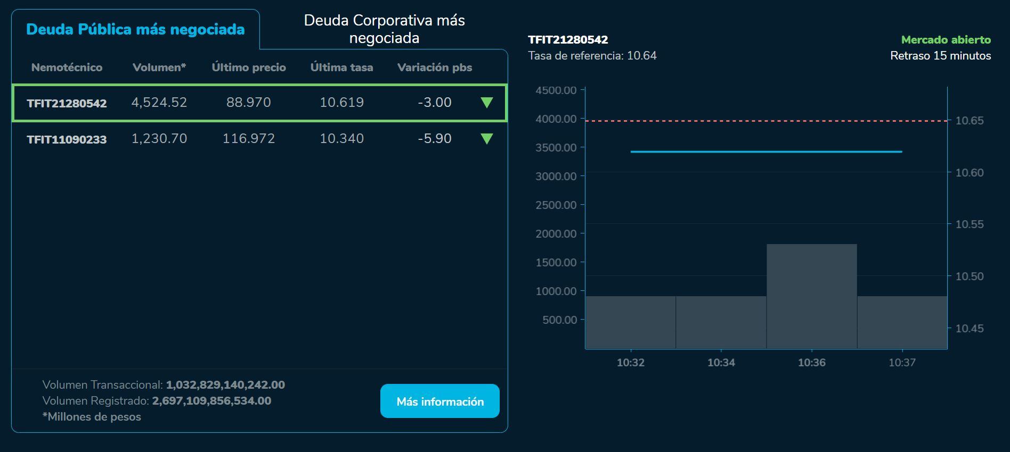Click the volume bar at 10:37
Viewport: 1010px width, 452px height.
point(902,322)
